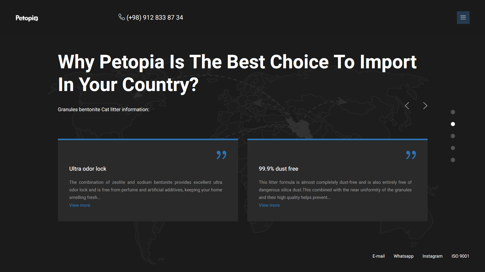Jump to fifth section navigation dot
The width and height of the screenshot is (485, 272).
tap(453, 160)
